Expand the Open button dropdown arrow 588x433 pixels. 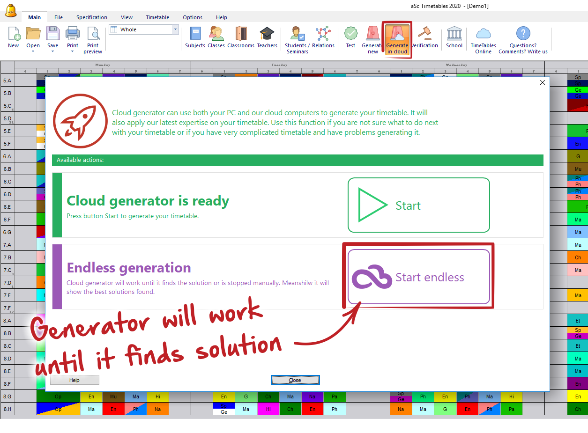point(33,51)
